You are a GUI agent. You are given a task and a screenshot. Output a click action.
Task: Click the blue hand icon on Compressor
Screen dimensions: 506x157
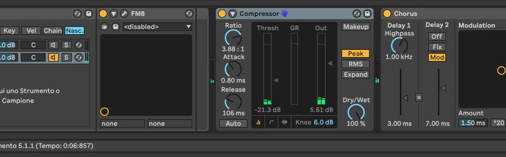(x=285, y=13)
